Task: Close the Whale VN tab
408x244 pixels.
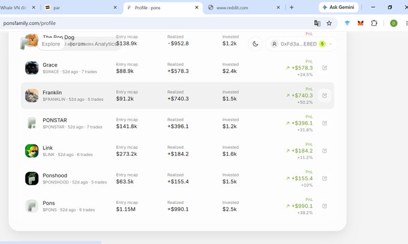Action: click(x=34, y=8)
